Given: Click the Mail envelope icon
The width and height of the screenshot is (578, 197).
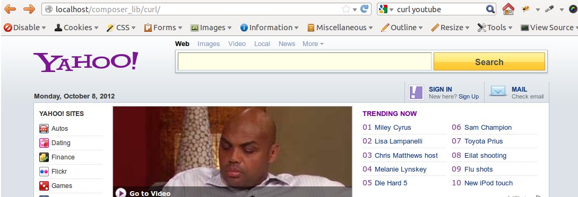Looking at the screenshot, I should [x=498, y=91].
